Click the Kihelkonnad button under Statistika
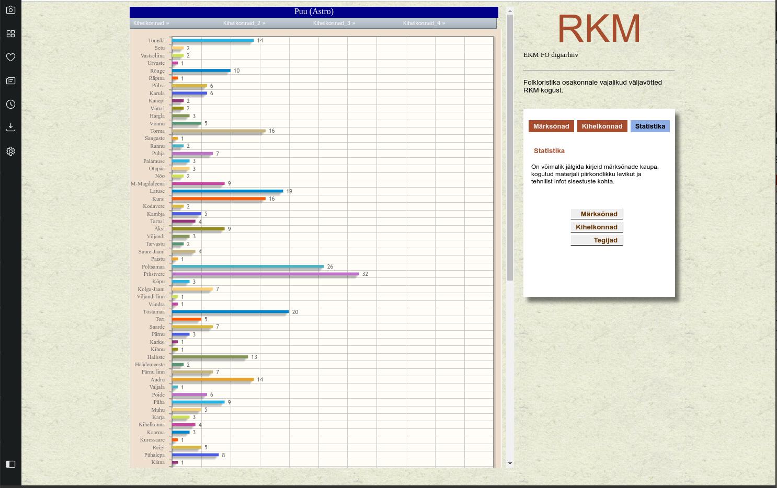Screen dimensions: 777x488 point(597,227)
